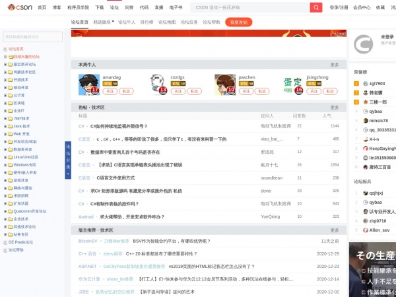396x297 pixels.
Task: Click minsic78's avatar in 荣誉榜
Action: point(366,121)
